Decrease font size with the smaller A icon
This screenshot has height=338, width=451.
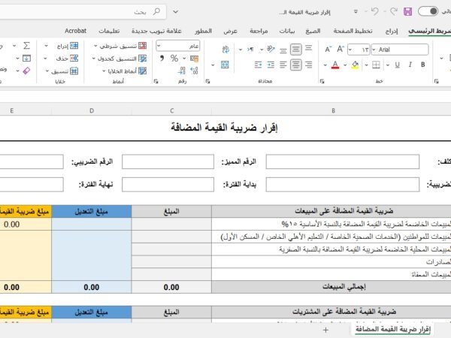pyautogui.click(x=328, y=50)
